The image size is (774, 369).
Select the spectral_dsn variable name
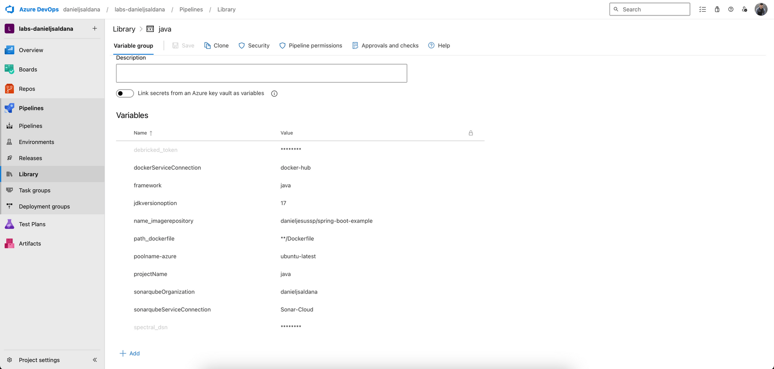[150, 327]
